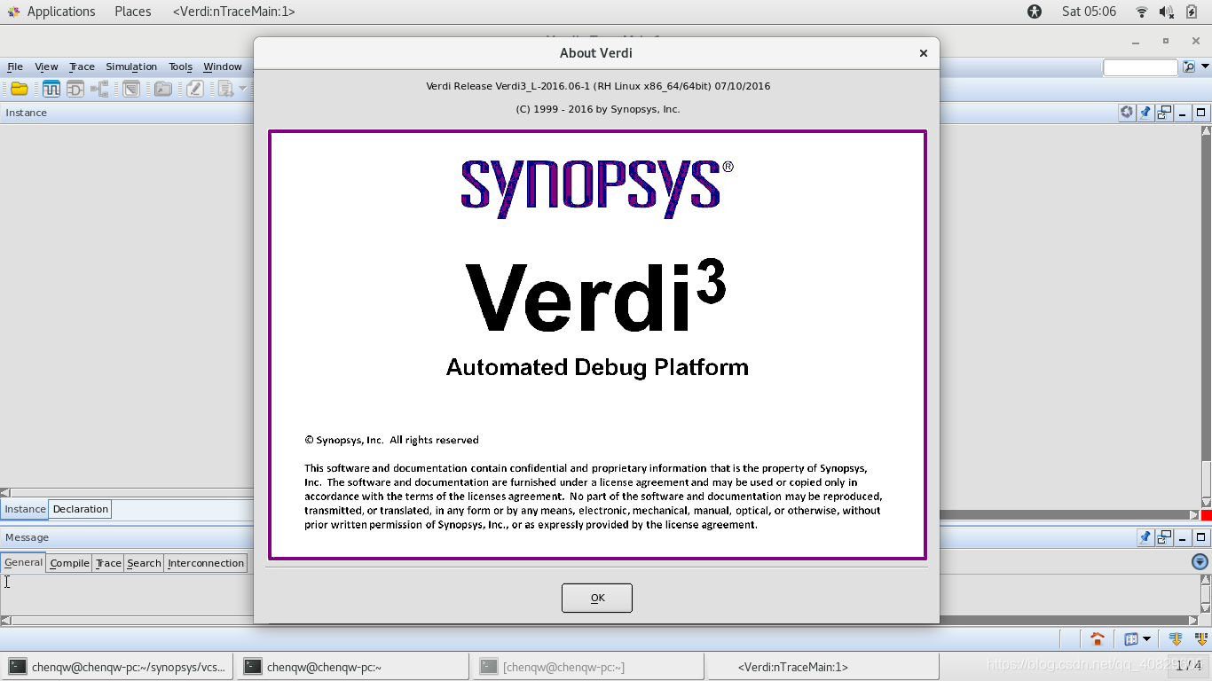
Task: Maximize the Instance panel
Action: click(x=1201, y=113)
